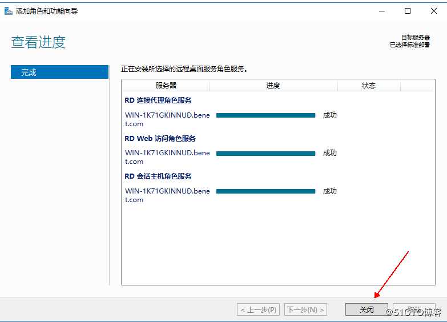Click the 进度 column header

pyautogui.click(x=273, y=85)
